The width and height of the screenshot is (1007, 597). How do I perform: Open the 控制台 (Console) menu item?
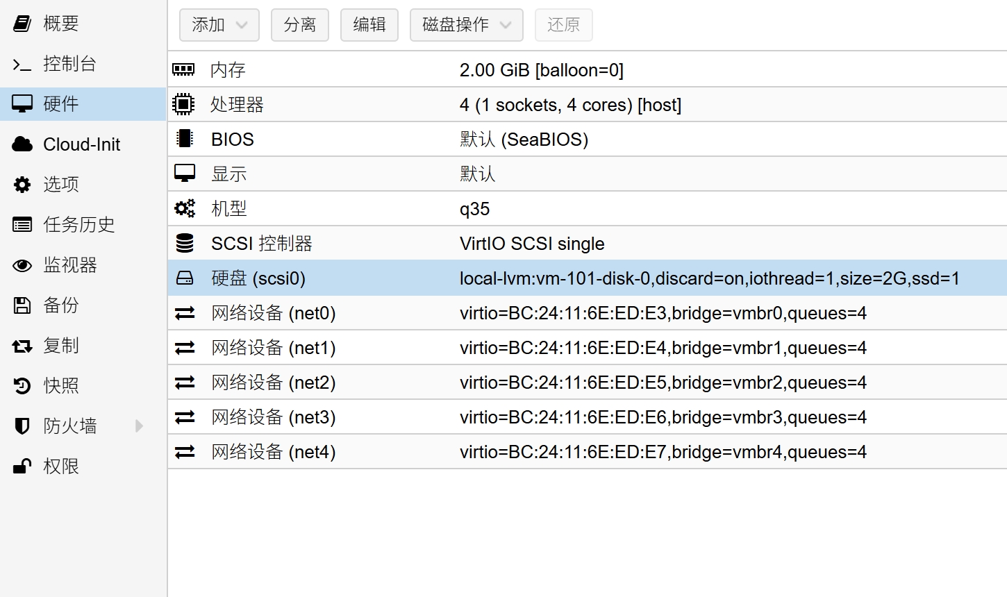pos(69,64)
